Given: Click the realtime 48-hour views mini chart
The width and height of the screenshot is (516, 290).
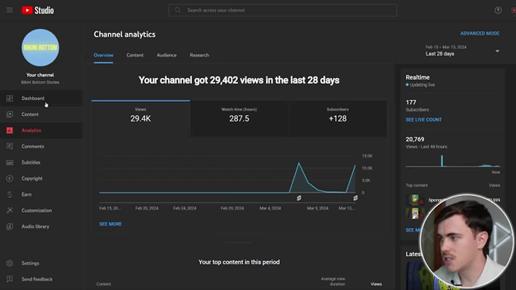Looking at the screenshot, I should click(x=453, y=161).
